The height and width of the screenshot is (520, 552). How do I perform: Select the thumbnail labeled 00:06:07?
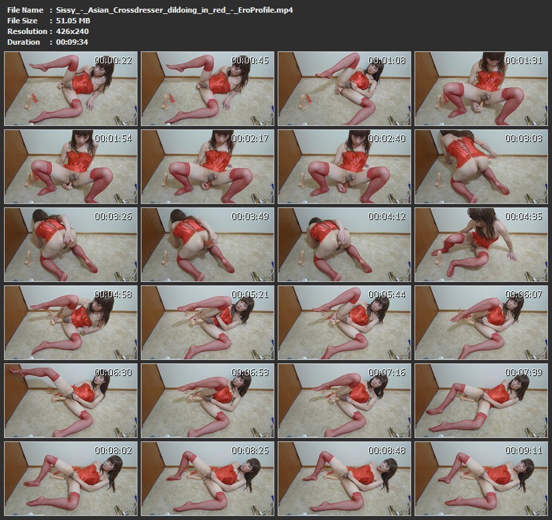[481, 322]
